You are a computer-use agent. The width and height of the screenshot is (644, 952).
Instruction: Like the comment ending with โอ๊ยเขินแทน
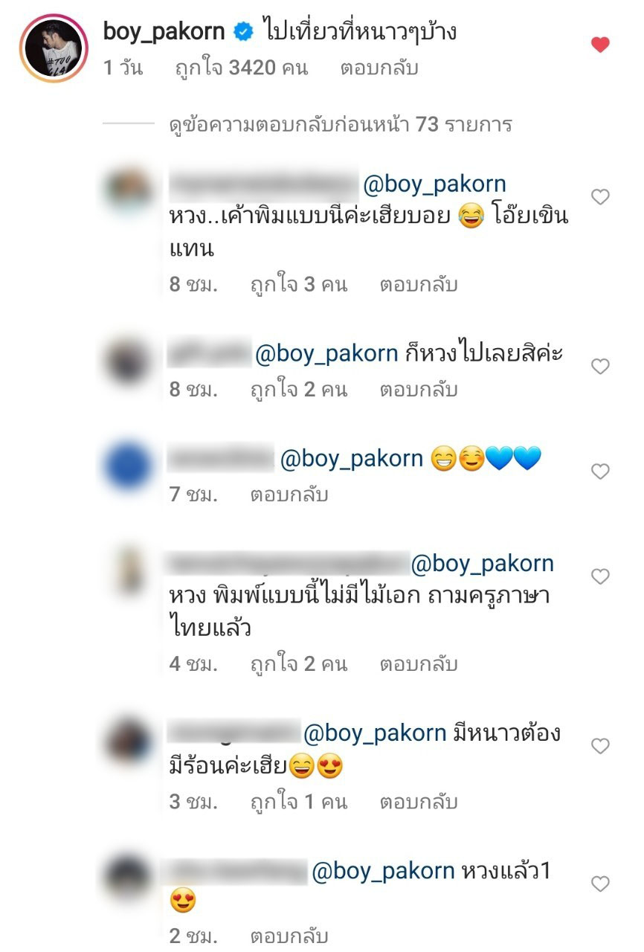(600, 196)
